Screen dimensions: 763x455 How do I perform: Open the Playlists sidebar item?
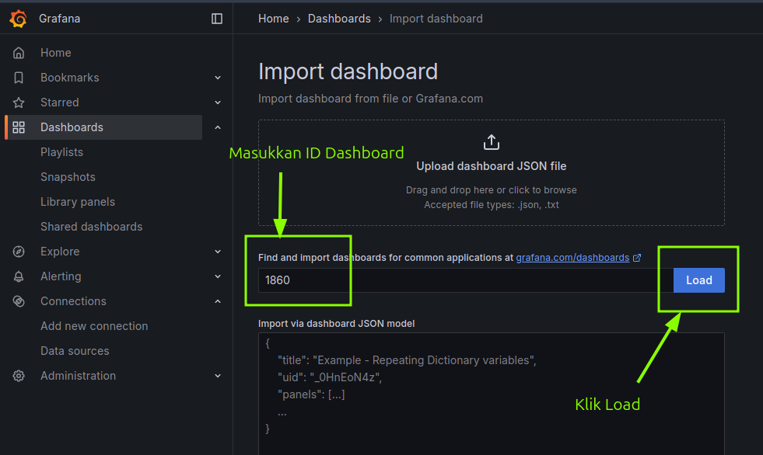pyautogui.click(x=61, y=151)
